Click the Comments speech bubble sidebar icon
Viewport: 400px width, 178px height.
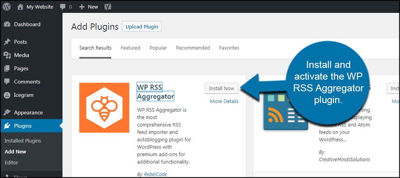[x=7, y=82]
